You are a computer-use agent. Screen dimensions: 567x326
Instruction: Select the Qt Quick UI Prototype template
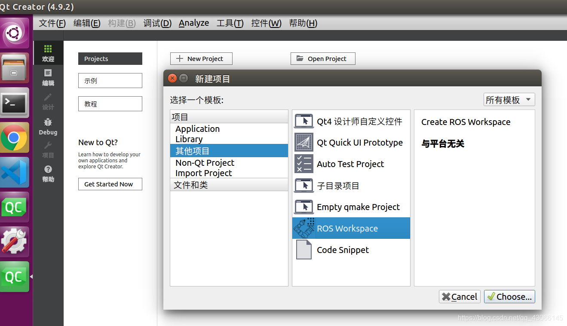(359, 143)
